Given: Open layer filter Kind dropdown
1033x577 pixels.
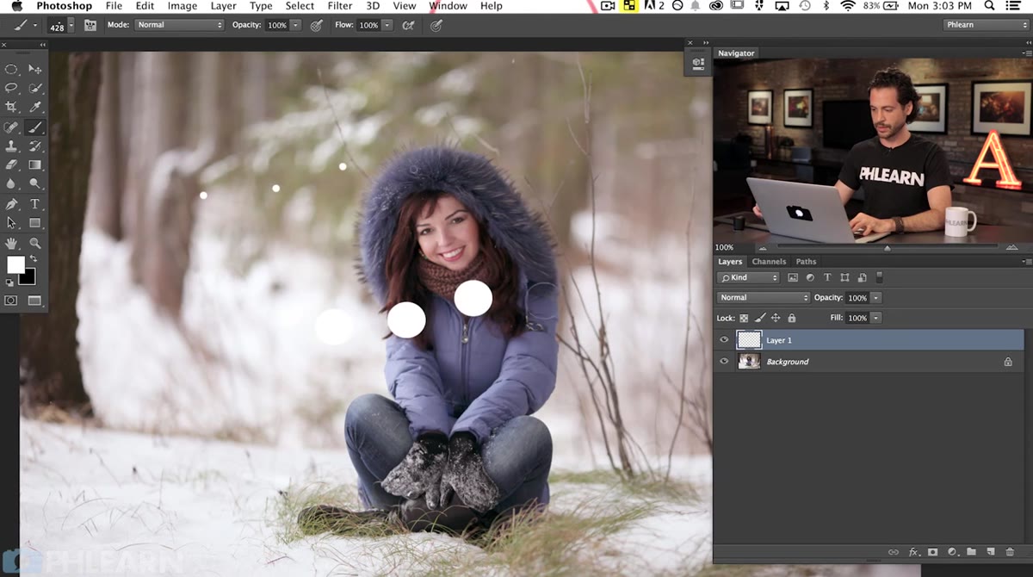Looking at the screenshot, I should 748,277.
